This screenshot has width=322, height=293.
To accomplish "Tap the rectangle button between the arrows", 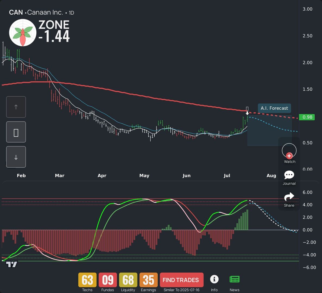I will coord(16,132).
